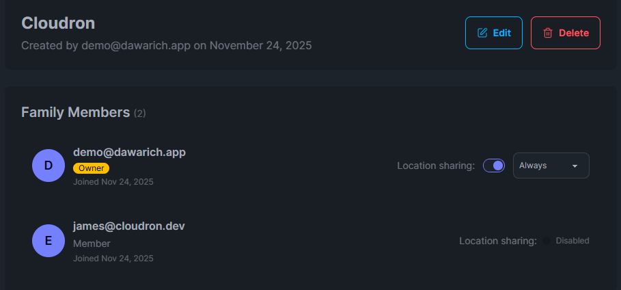Click the Member role label under james
The image size is (621, 290).
[x=92, y=243]
